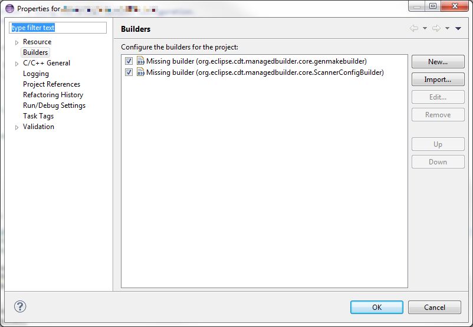The height and width of the screenshot is (327, 473).
Task: Open the dark view menu dropdown arrow
Action: 458,28
